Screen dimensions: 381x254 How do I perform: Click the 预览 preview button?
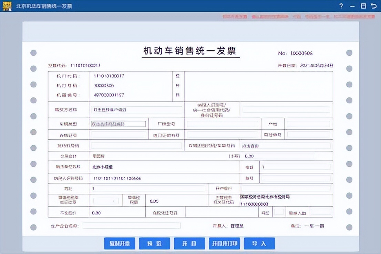[x=154, y=243]
